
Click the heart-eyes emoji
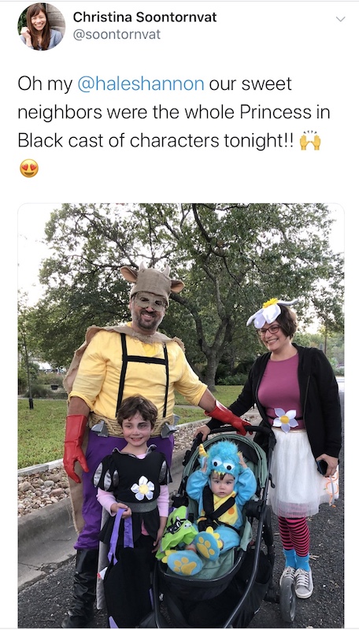tap(29, 169)
